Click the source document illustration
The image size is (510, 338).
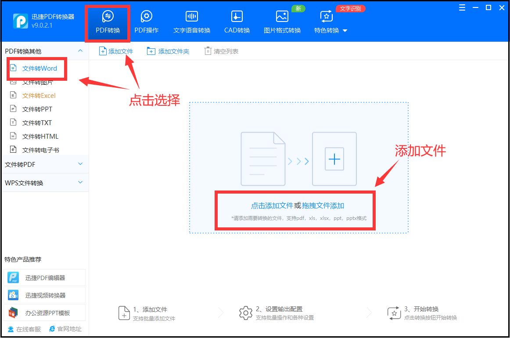click(263, 159)
